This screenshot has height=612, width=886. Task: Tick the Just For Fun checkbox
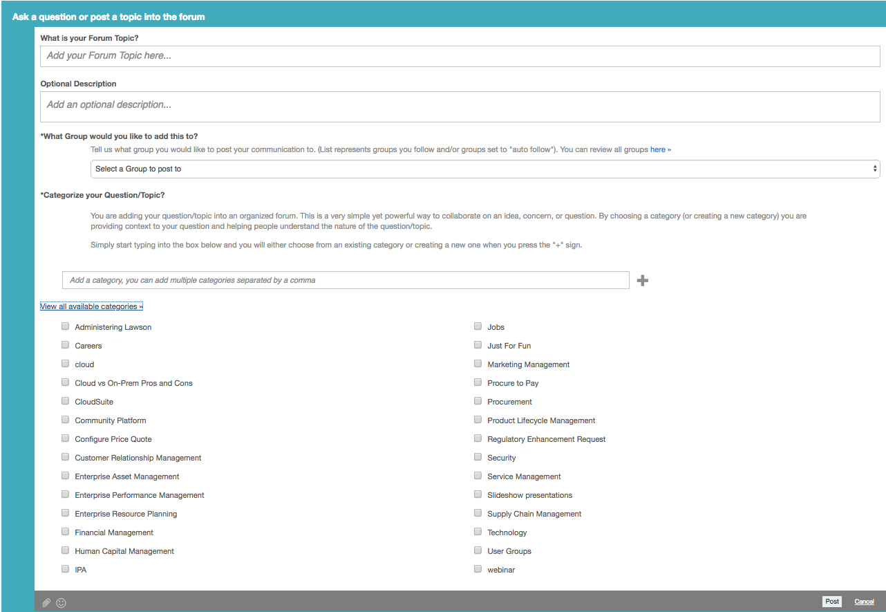click(x=478, y=345)
